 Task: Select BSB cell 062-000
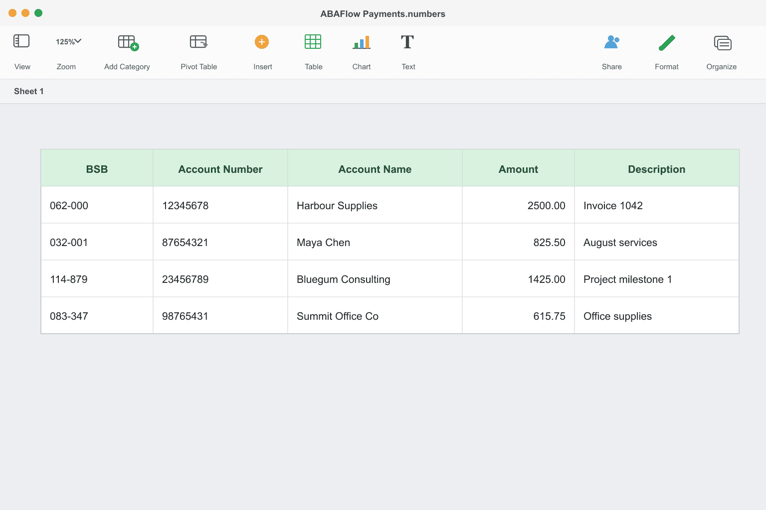pos(97,205)
